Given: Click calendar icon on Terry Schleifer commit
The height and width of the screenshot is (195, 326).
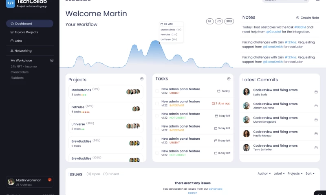Looking at the screenshot, I should point(316,147).
